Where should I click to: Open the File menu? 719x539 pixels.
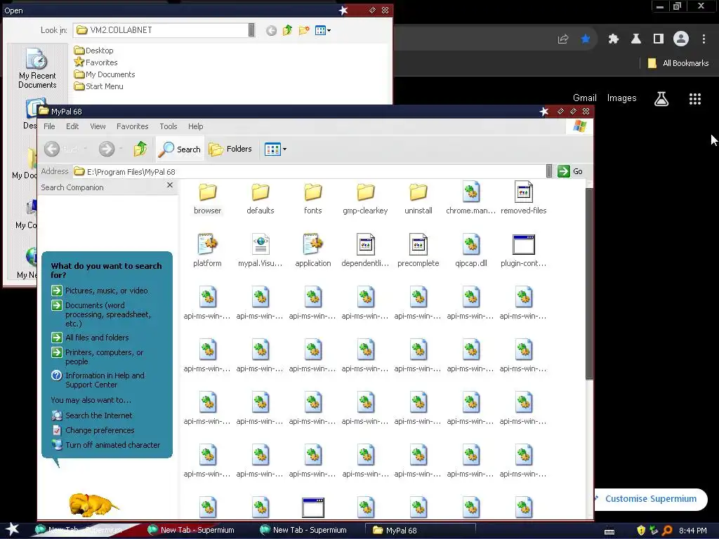click(49, 126)
